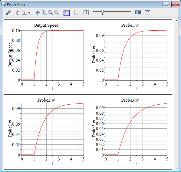
Task: Select the zoom out magnifier
Action: 51,13
